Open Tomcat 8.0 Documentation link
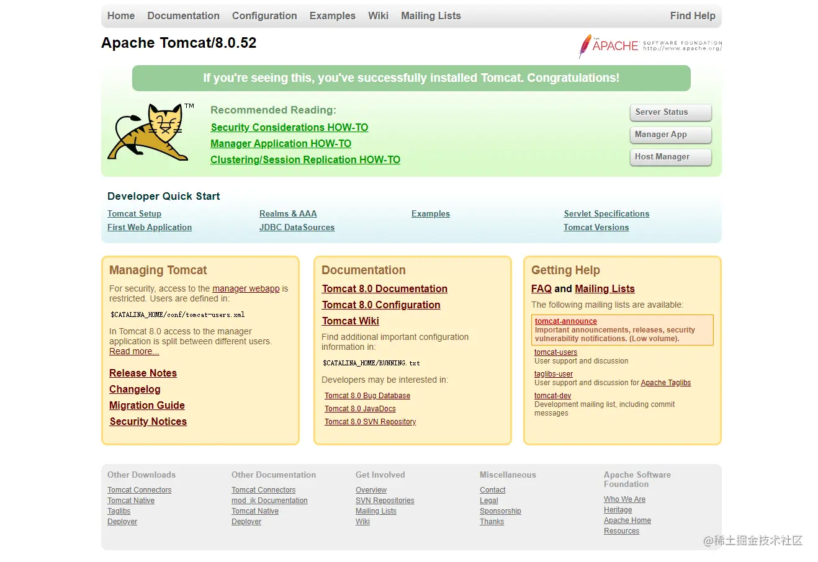Viewport: 818px width, 562px height. click(385, 288)
